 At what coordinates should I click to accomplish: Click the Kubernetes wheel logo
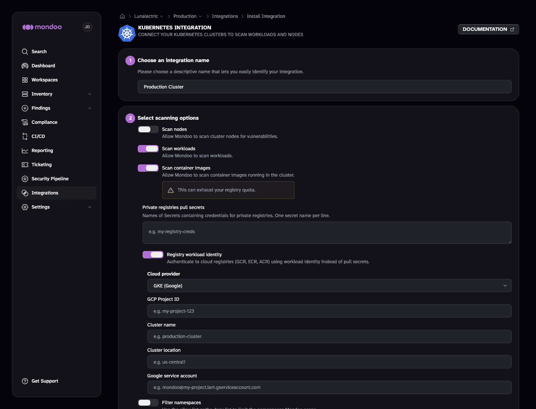pos(127,33)
